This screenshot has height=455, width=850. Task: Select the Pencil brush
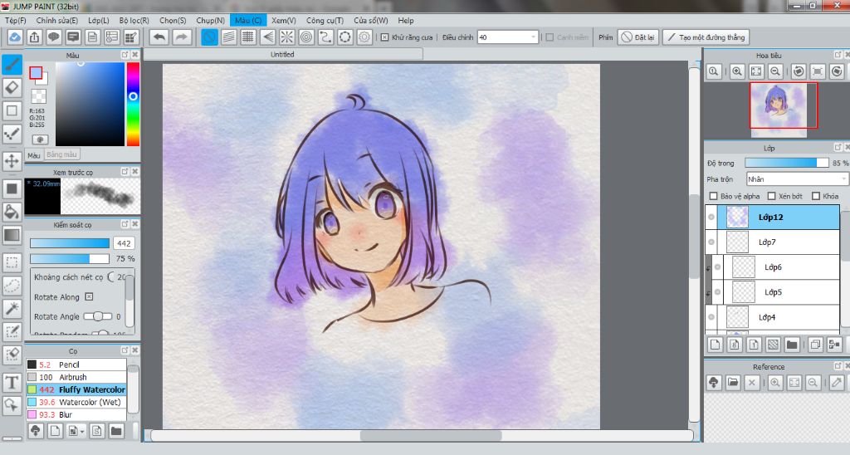tap(76, 364)
